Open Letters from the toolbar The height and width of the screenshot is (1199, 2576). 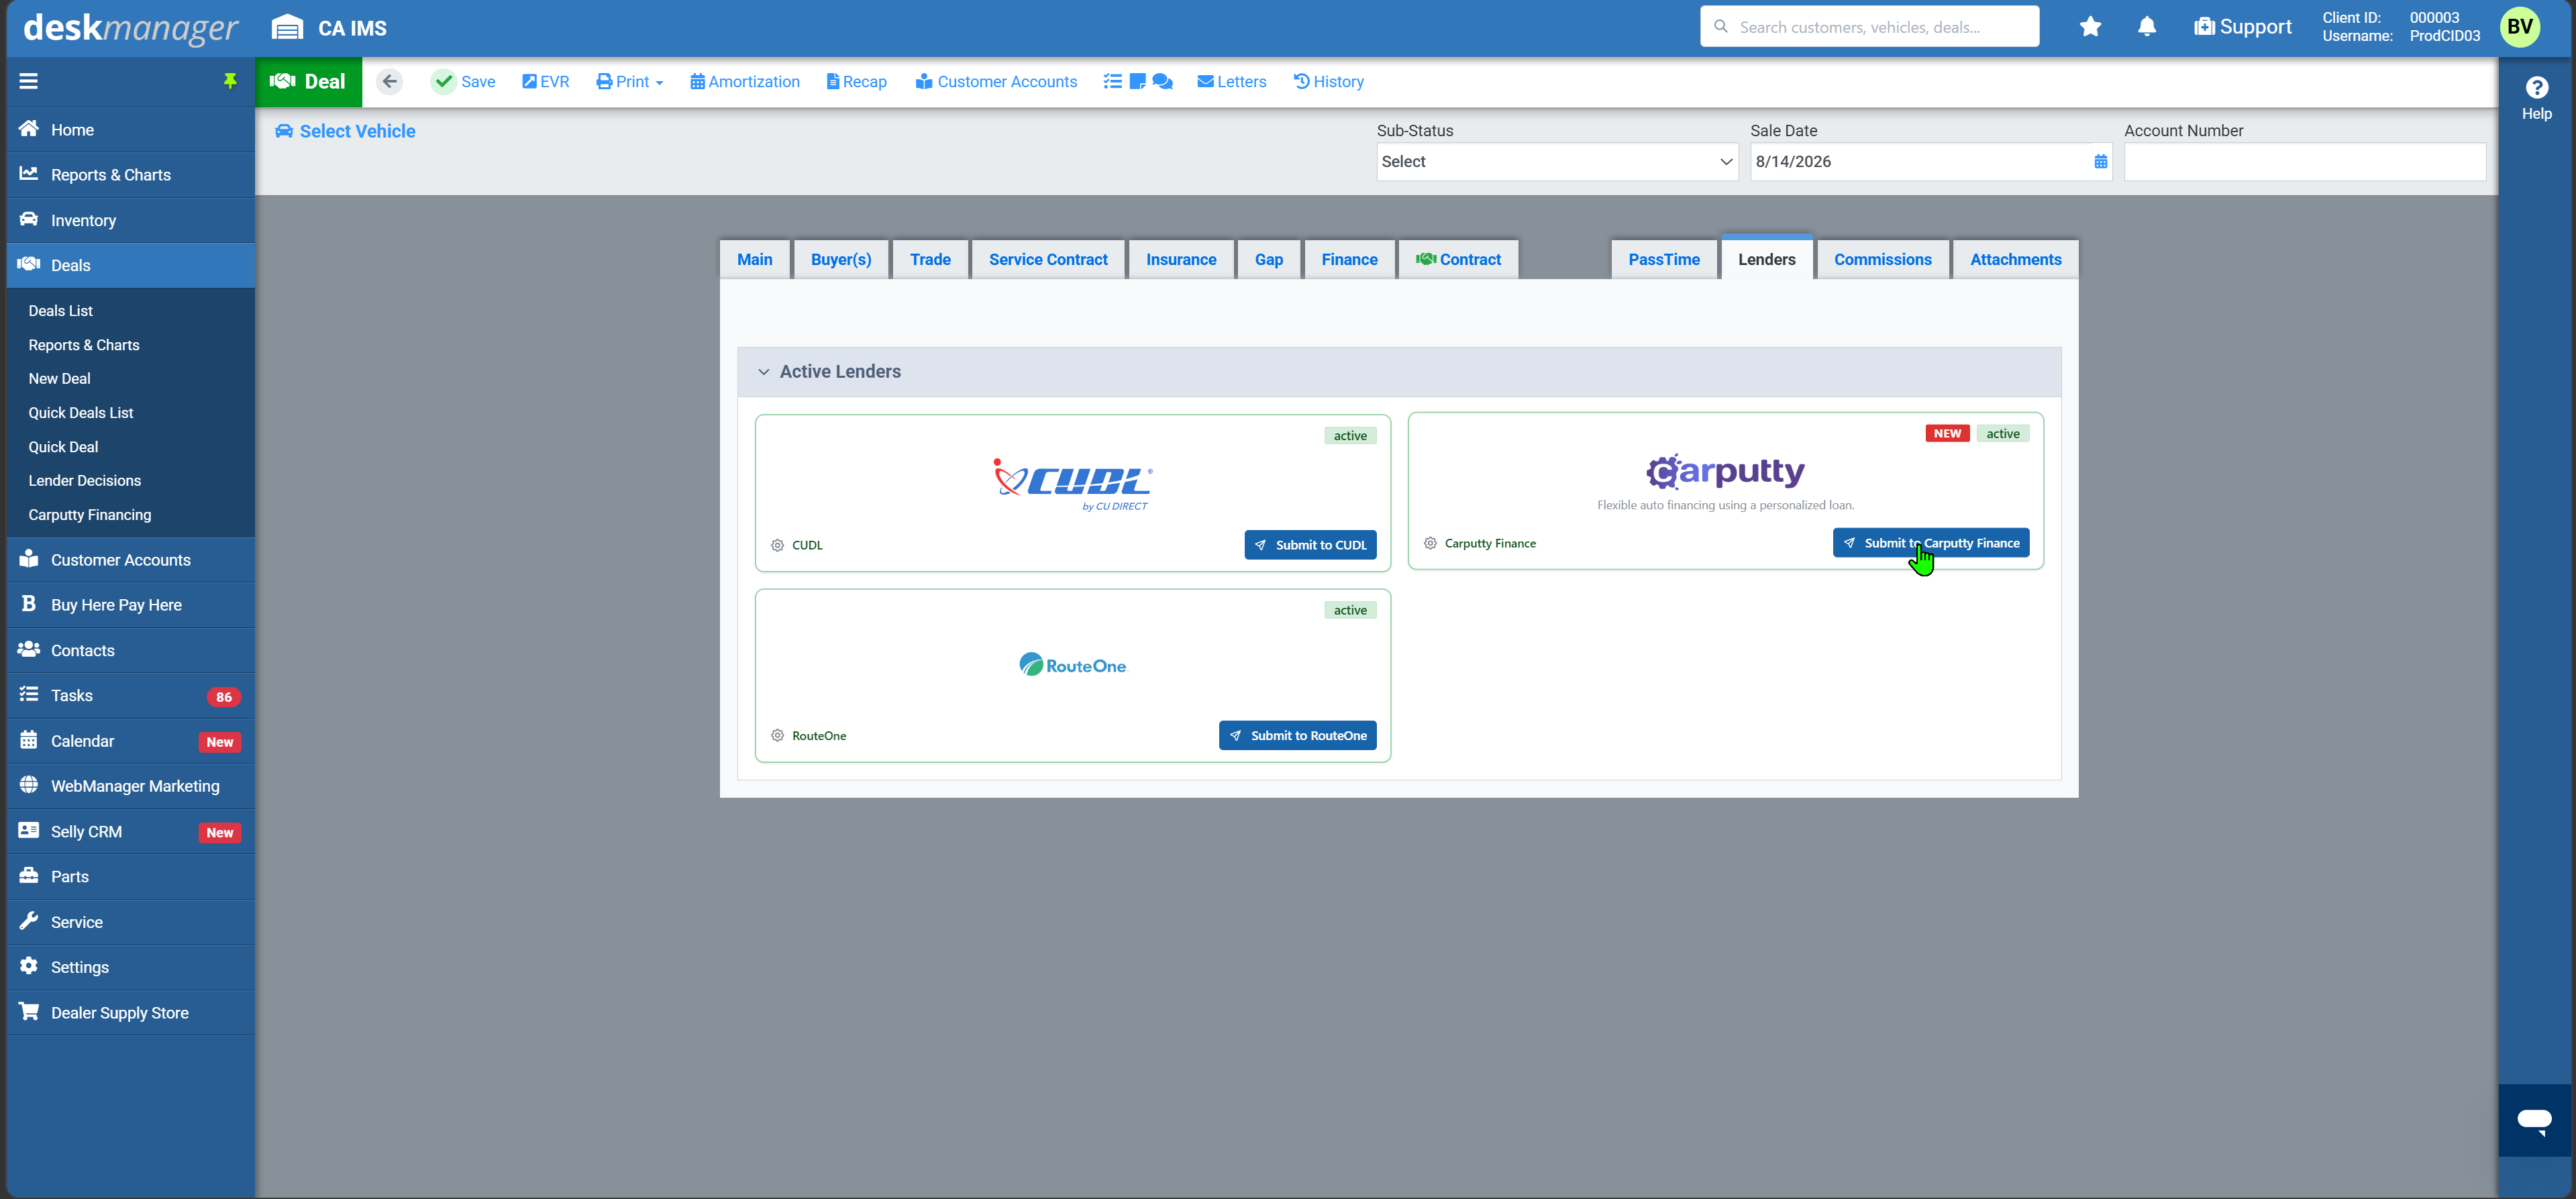pyautogui.click(x=1232, y=82)
